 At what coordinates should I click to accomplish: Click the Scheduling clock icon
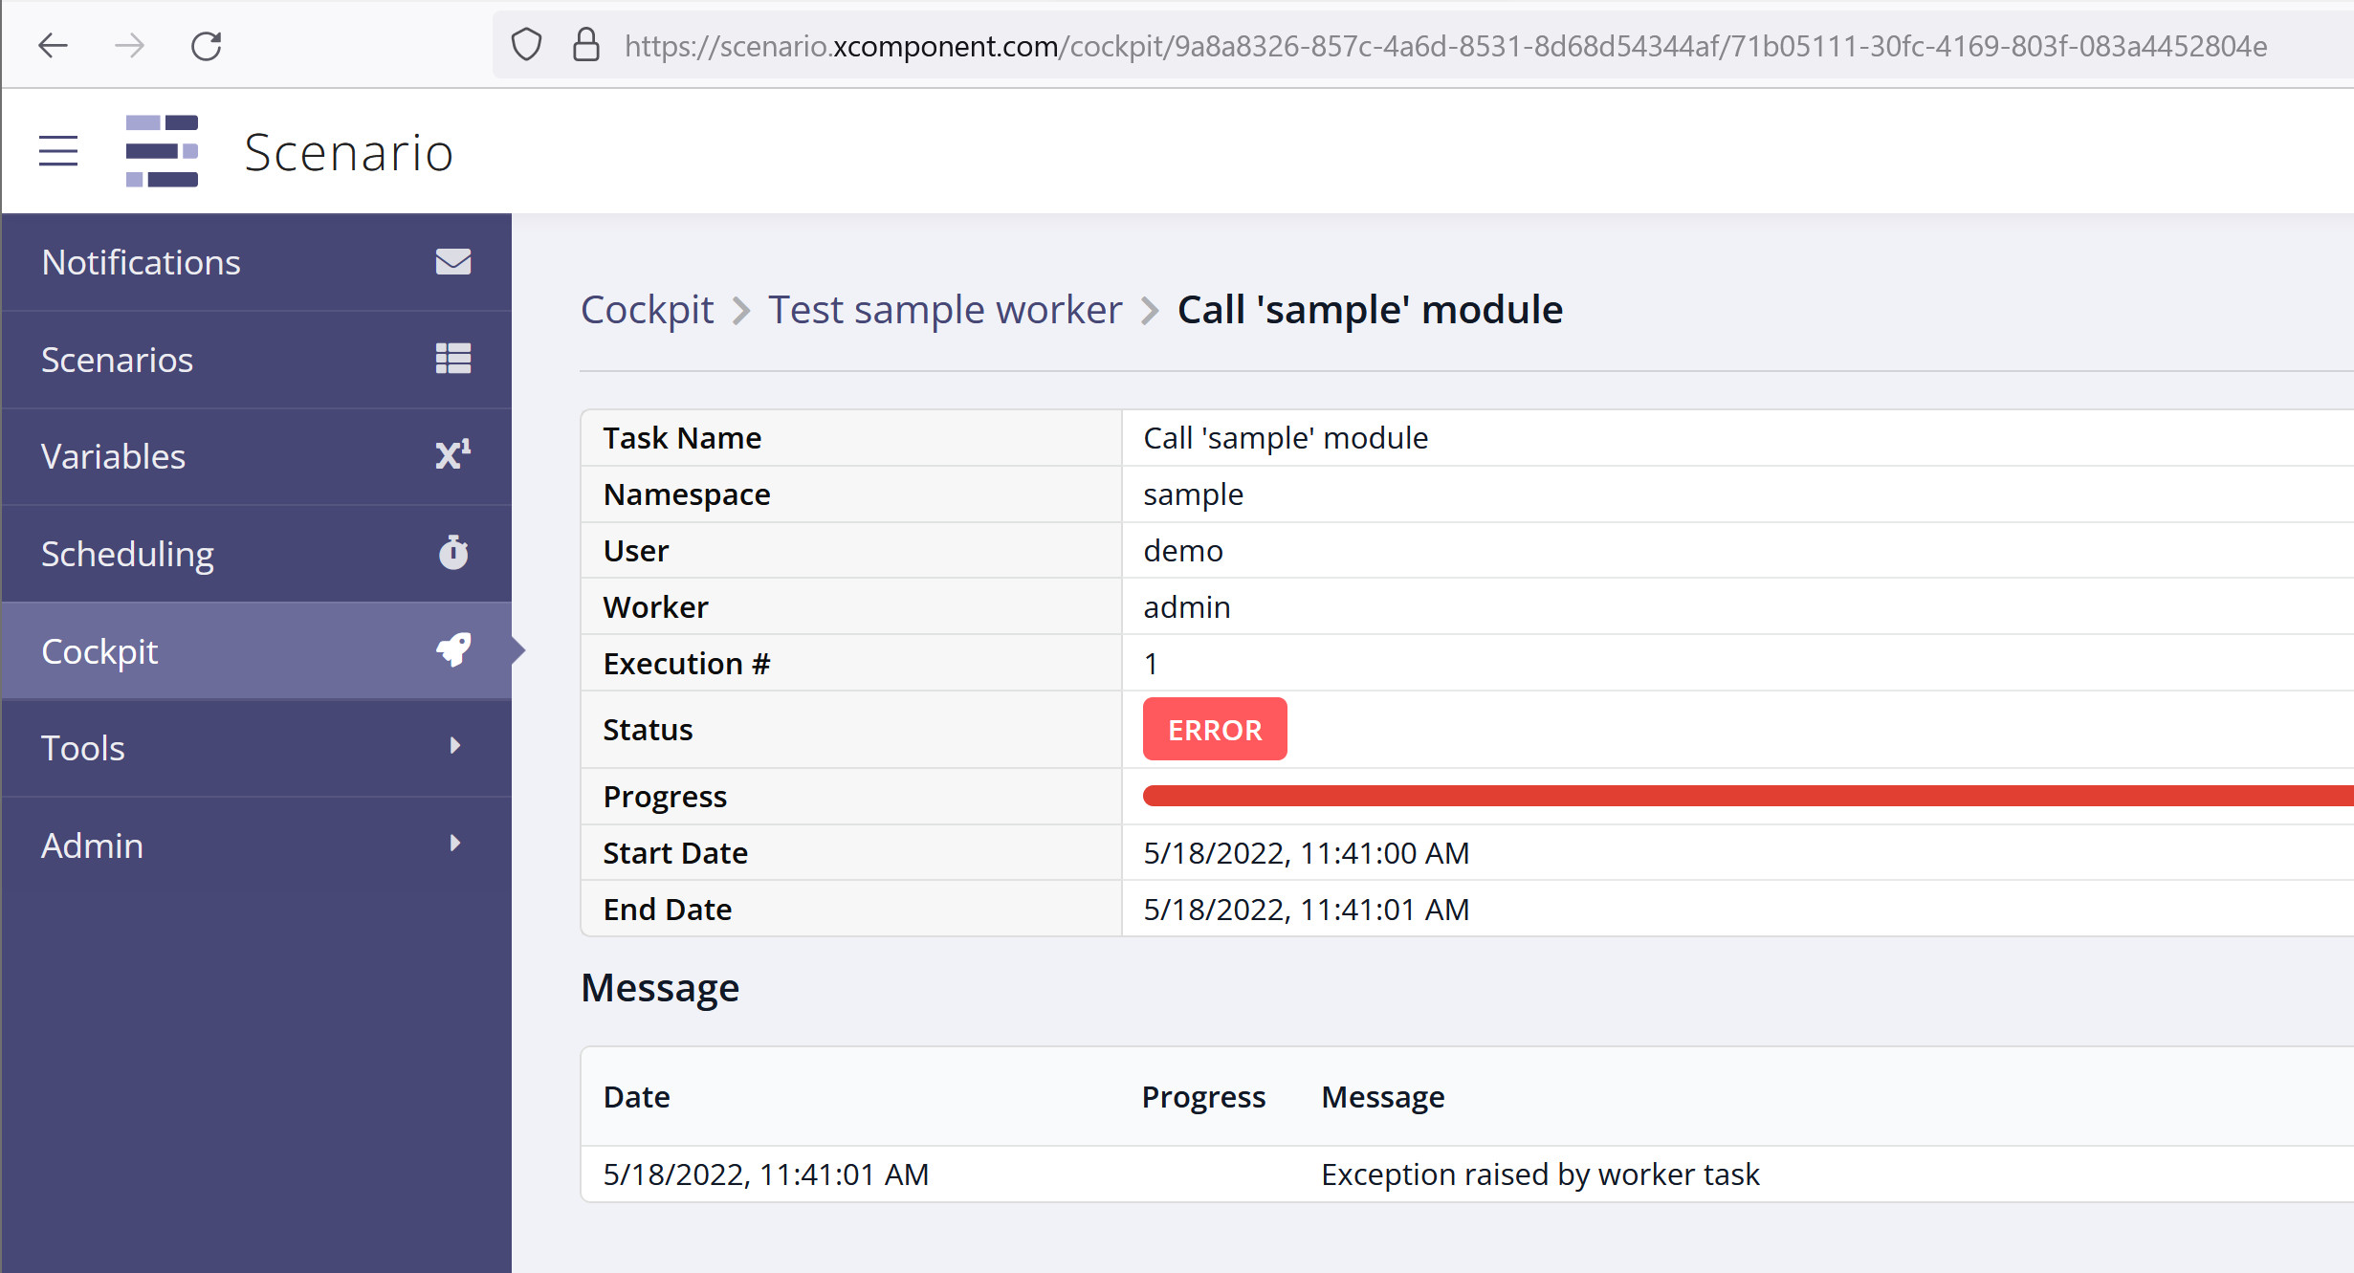tap(453, 552)
